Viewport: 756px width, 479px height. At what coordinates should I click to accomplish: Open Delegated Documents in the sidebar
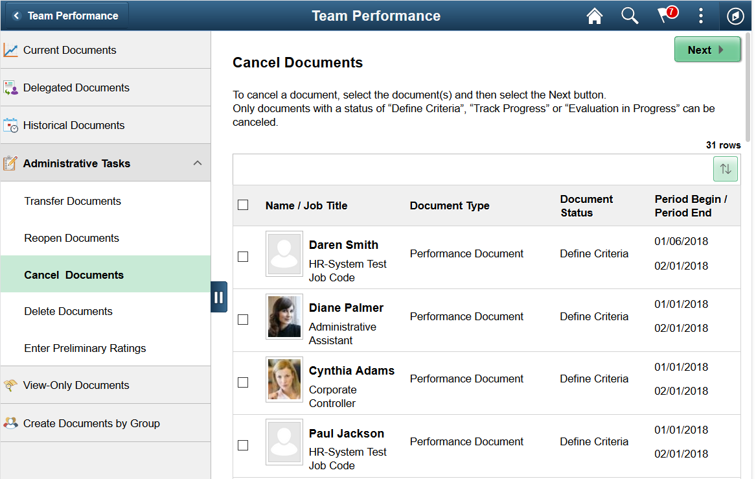(x=106, y=88)
